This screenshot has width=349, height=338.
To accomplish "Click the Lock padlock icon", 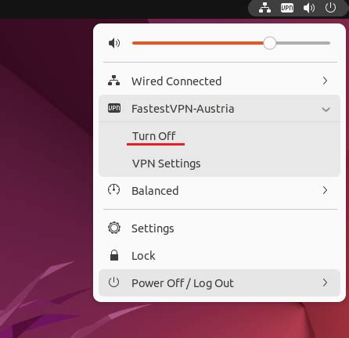I will (114, 255).
